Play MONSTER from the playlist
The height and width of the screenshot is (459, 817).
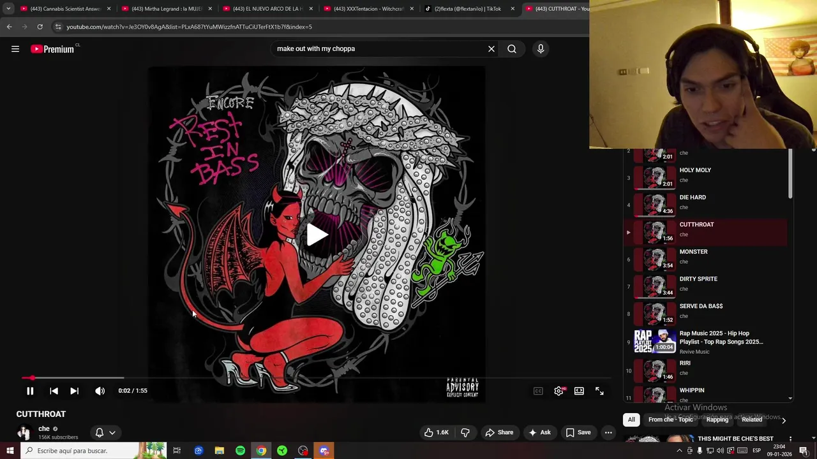[705, 258]
